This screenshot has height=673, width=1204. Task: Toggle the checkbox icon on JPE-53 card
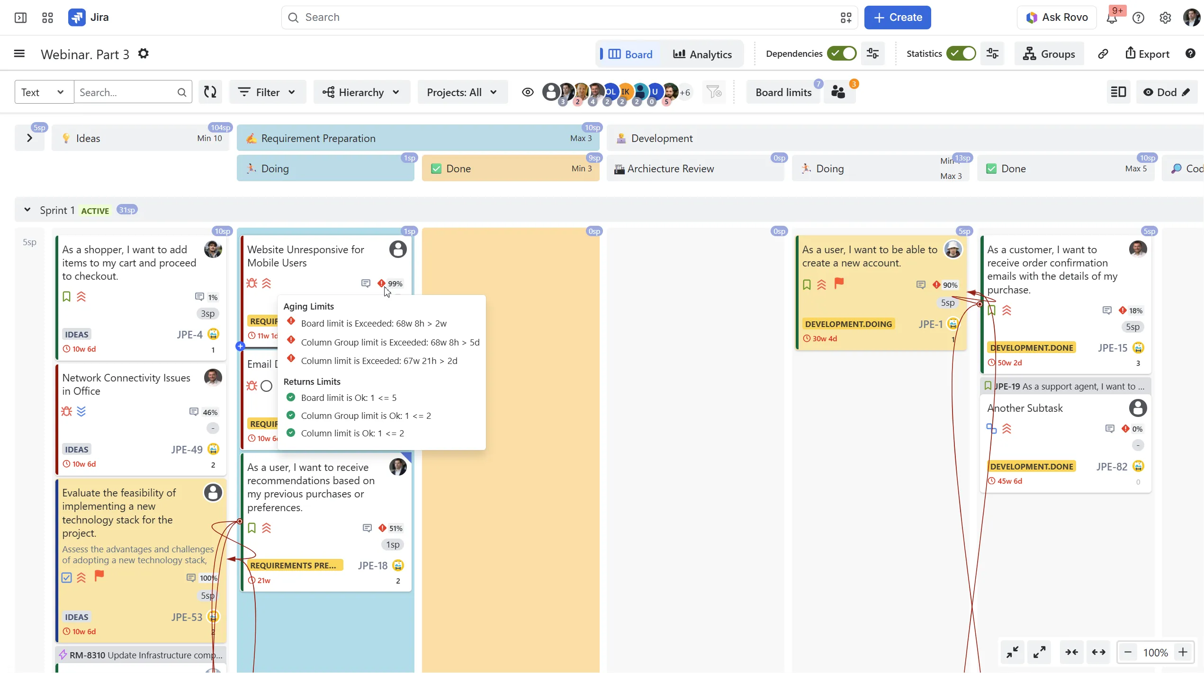click(67, 577)
